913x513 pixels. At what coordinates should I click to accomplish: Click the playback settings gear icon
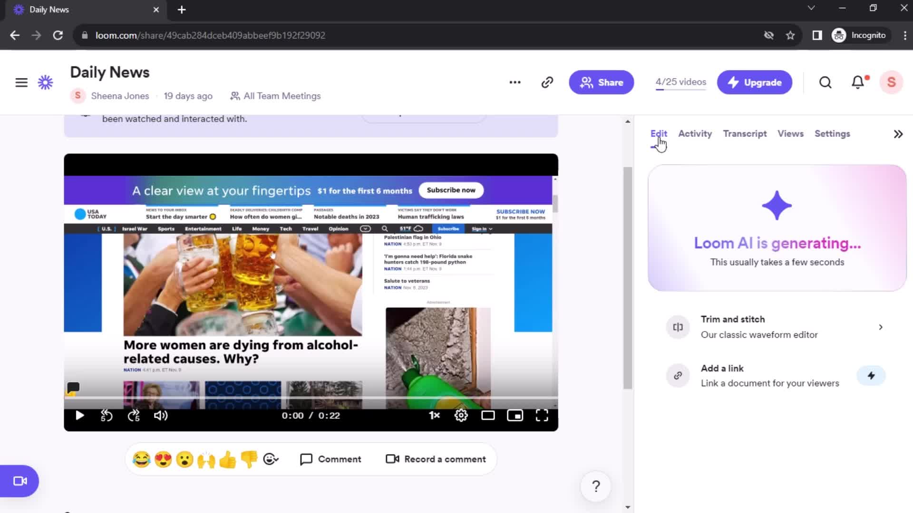point(461,415)
